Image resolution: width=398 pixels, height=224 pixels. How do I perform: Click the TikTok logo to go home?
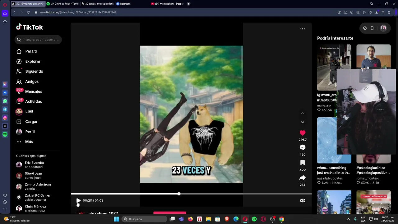tap(30, 27)
